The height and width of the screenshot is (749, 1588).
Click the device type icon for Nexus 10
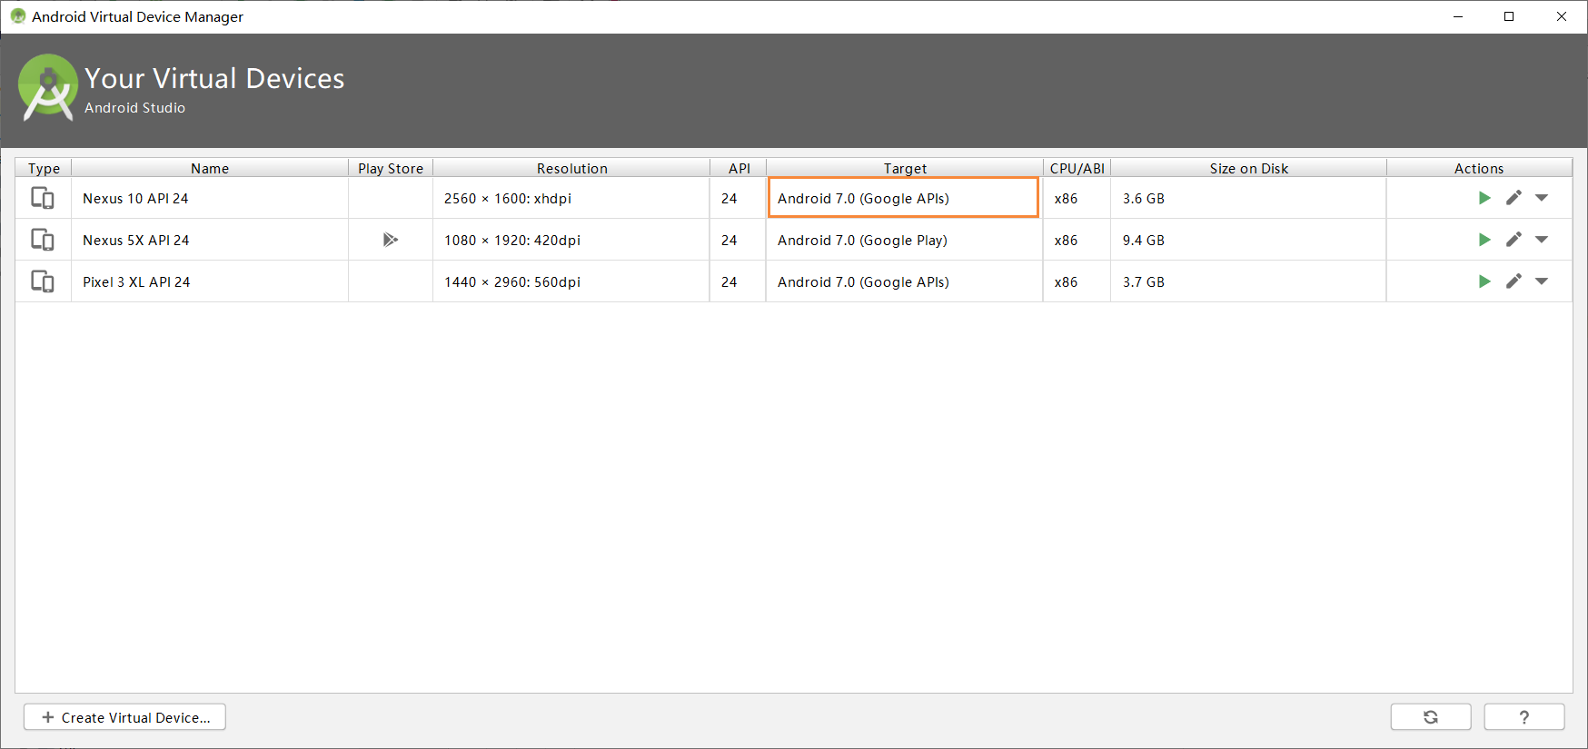point(43,198)
